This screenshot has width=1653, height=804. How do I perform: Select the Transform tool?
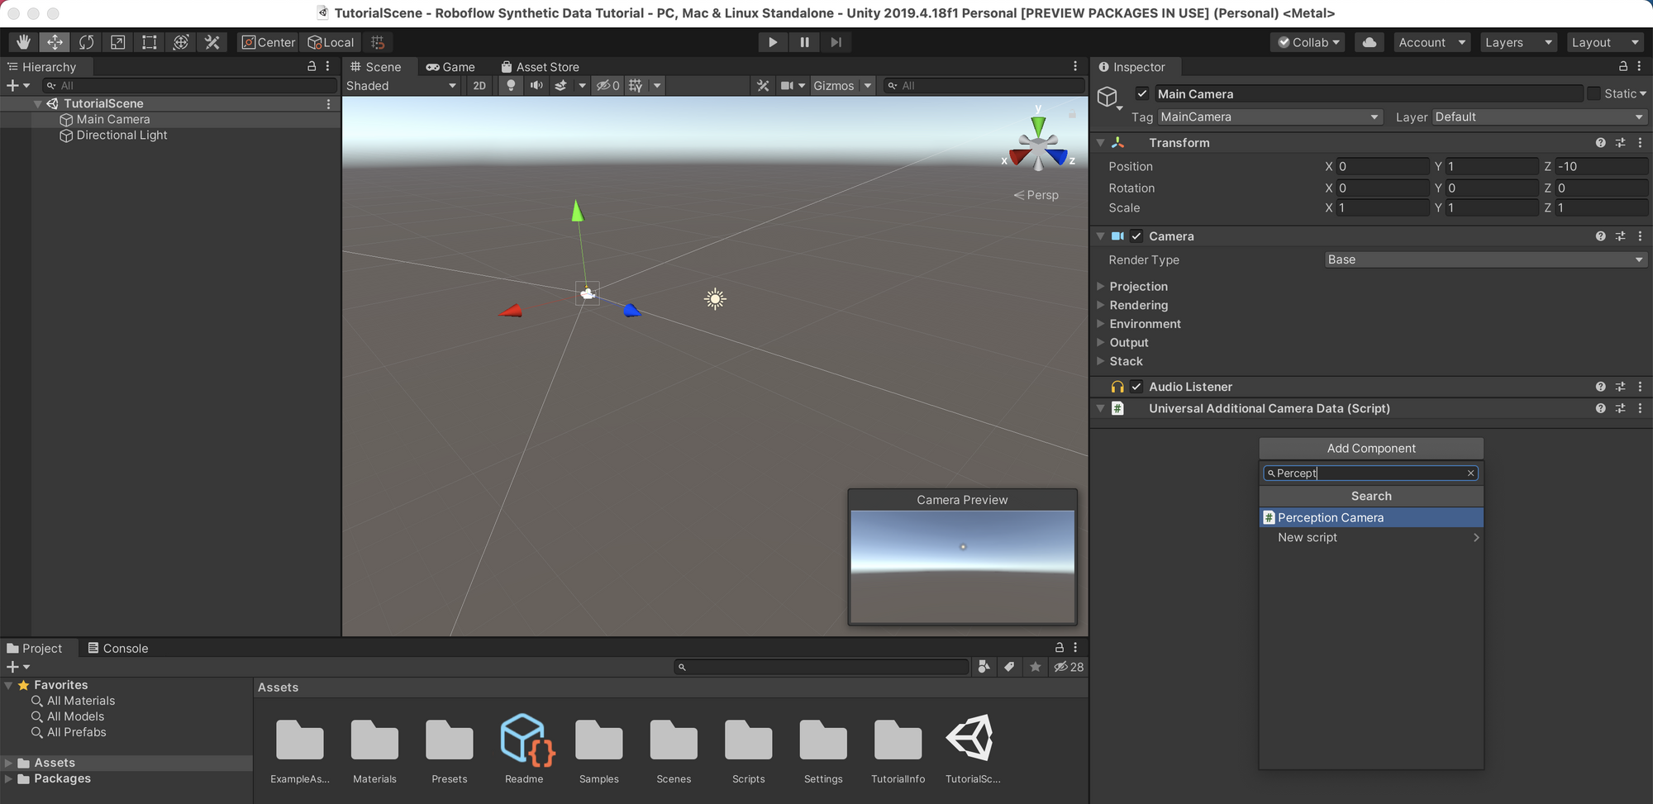click(x=180, y=42)
